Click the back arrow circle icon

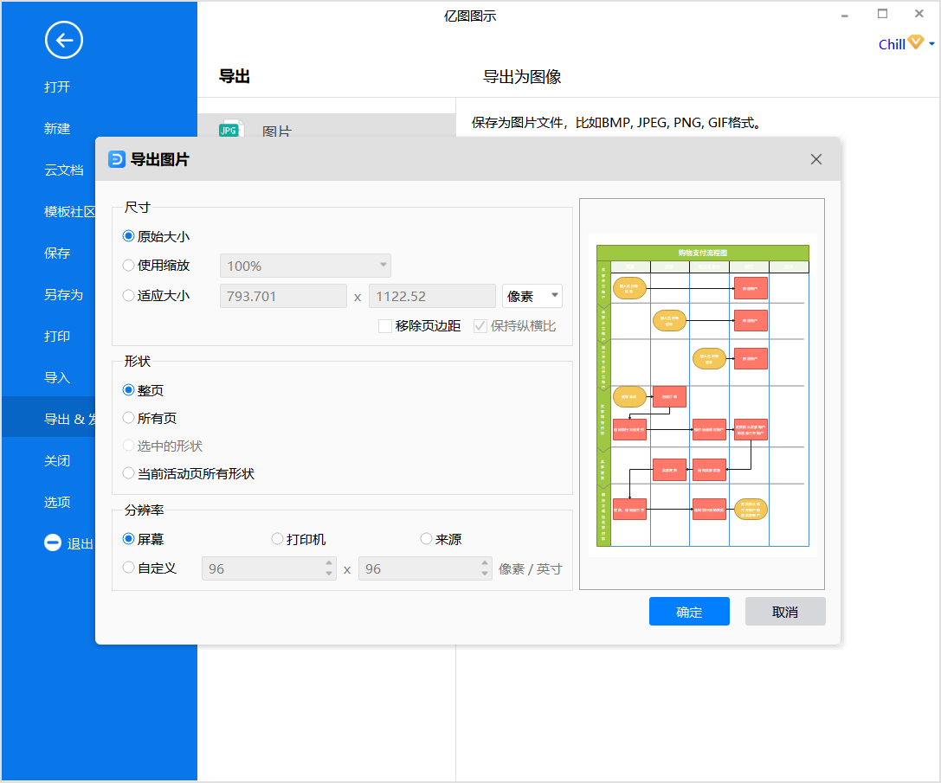(63, 40)
